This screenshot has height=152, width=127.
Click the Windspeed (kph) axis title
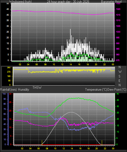20,2
